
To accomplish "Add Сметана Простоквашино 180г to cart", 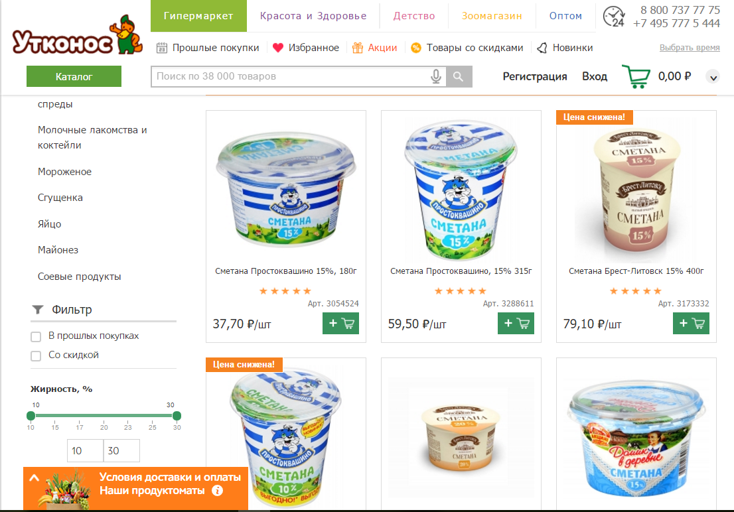I will click(x=341, y=324).
